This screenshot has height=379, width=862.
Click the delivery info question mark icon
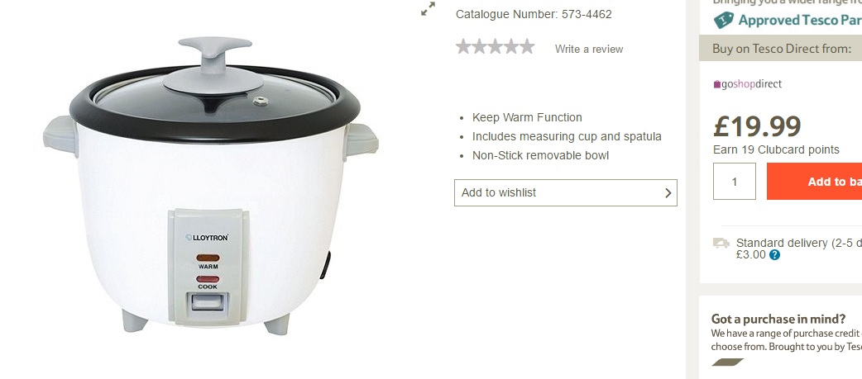click(774, 254)
